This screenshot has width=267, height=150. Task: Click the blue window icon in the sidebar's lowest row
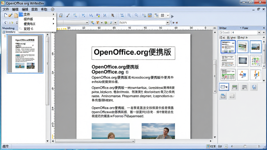(223, 96)
